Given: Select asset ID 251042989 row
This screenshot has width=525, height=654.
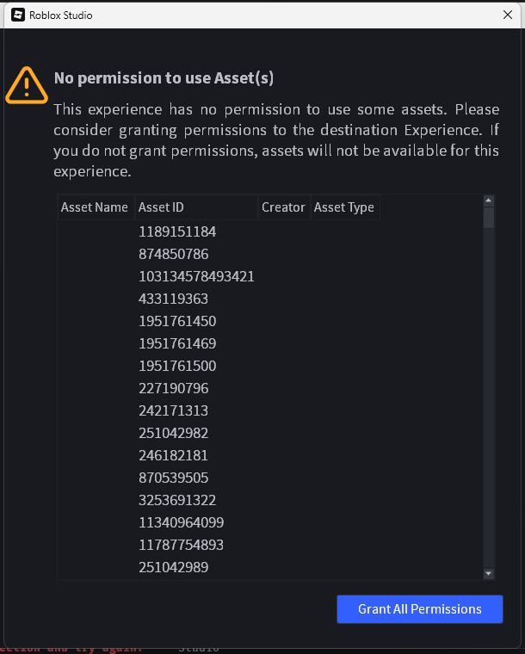Looking at the screenshot, I should (174, 568).
